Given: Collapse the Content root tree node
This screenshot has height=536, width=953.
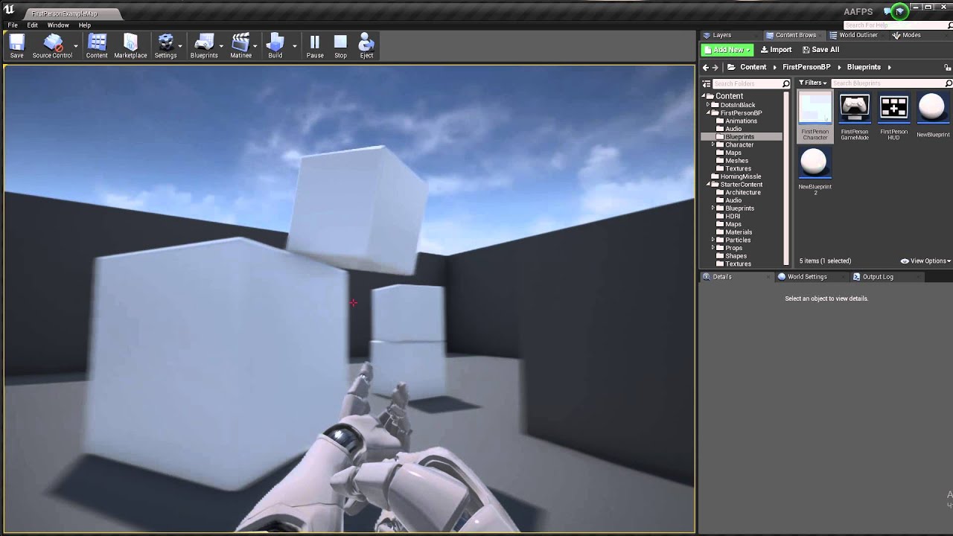Looking at the screenshot, I should [x=703, y=96].
